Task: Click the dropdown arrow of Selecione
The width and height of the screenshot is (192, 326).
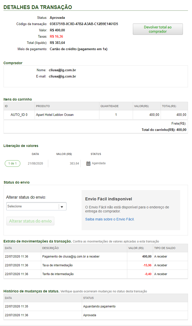Action: coord(62,207)
